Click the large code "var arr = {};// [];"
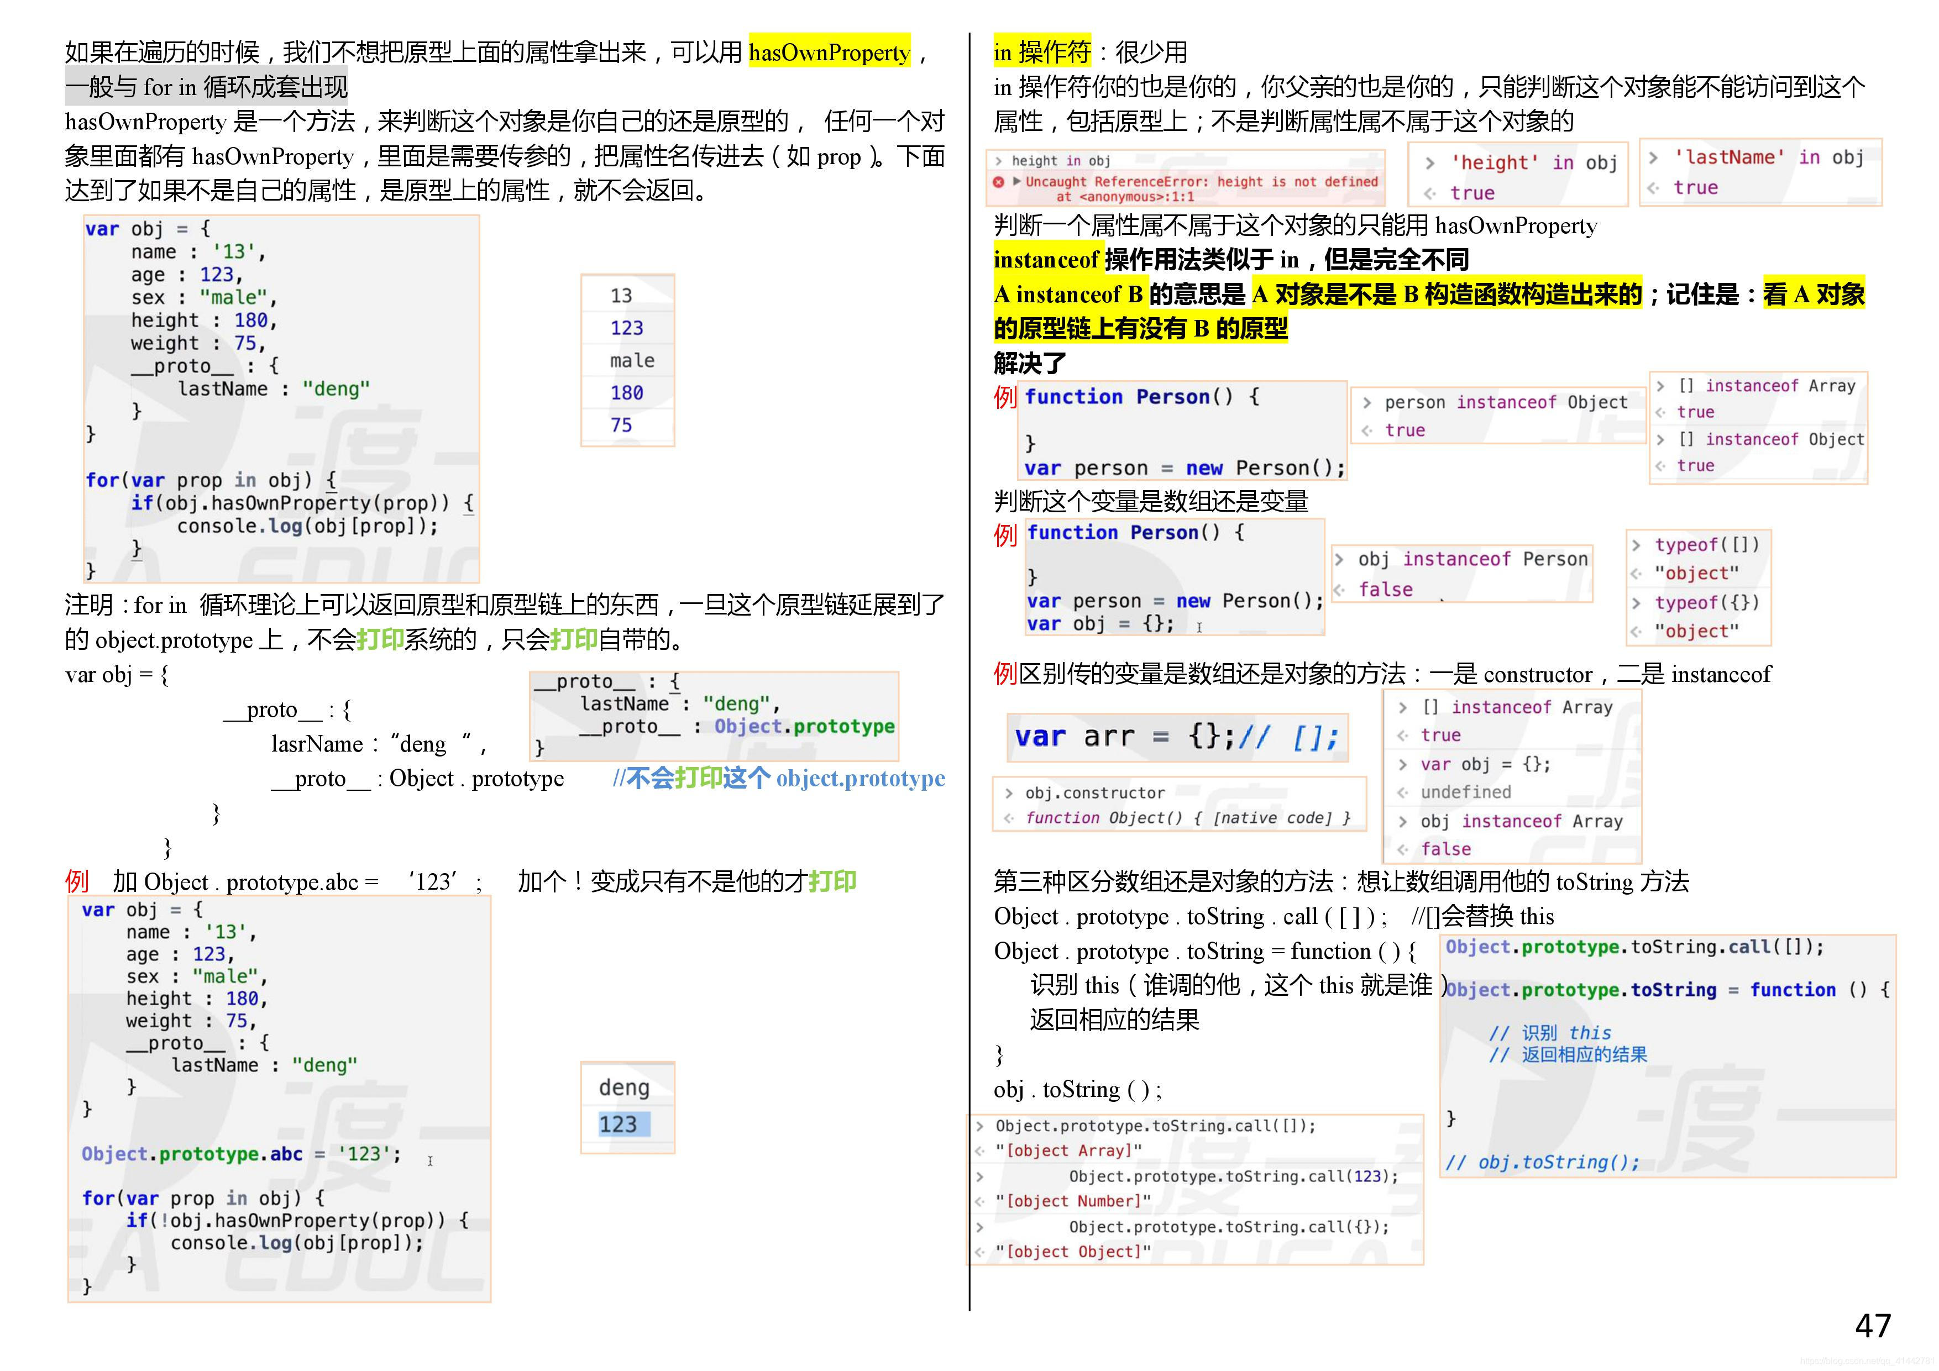Image resolution: width=1939 pixels, height=1371 pixels. point(1177,737)
